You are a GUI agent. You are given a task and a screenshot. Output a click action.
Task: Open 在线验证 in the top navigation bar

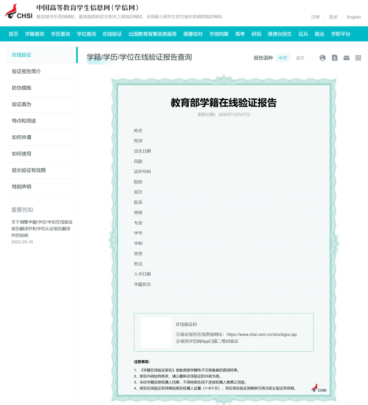112,34
